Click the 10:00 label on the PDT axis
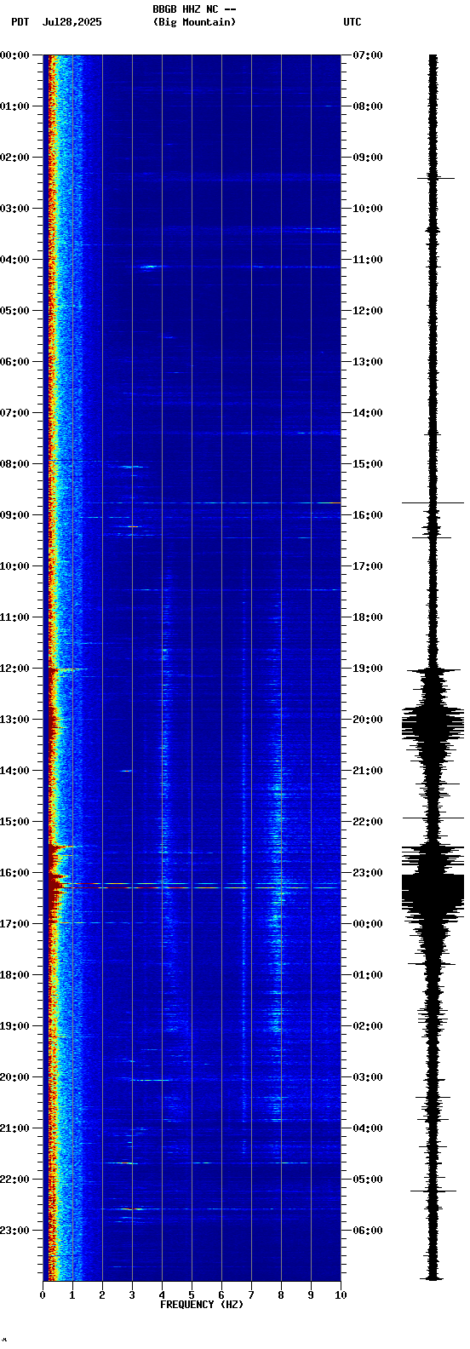Viewport: 470px width, 1349px height. 15,566
